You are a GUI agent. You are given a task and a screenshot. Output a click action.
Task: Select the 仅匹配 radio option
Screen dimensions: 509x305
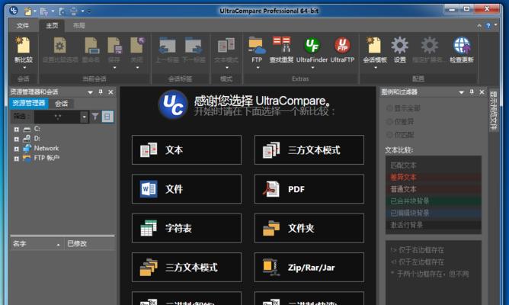click(389, 135)
